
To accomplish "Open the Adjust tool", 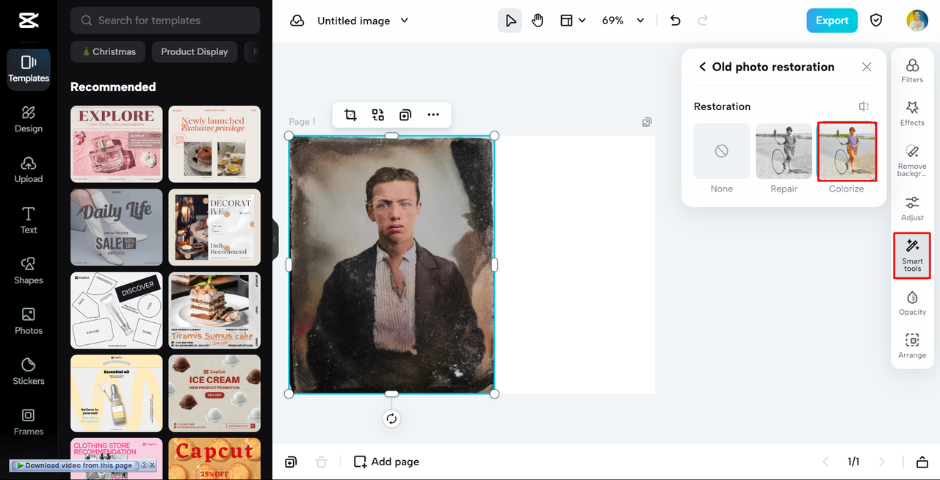I will coord(912,208).
